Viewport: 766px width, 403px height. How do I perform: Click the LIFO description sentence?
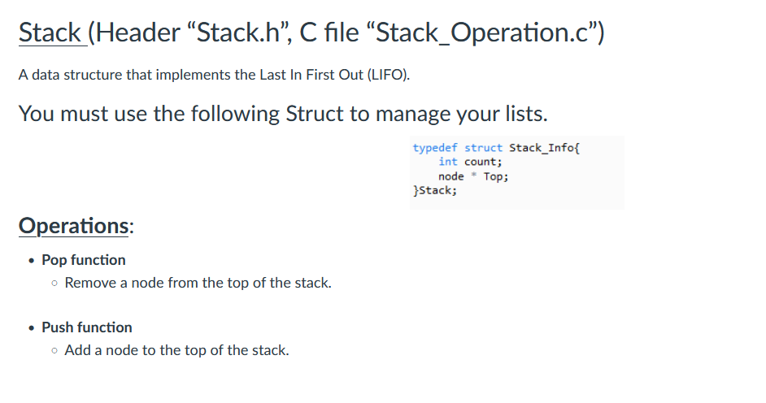tap(214, 75)
